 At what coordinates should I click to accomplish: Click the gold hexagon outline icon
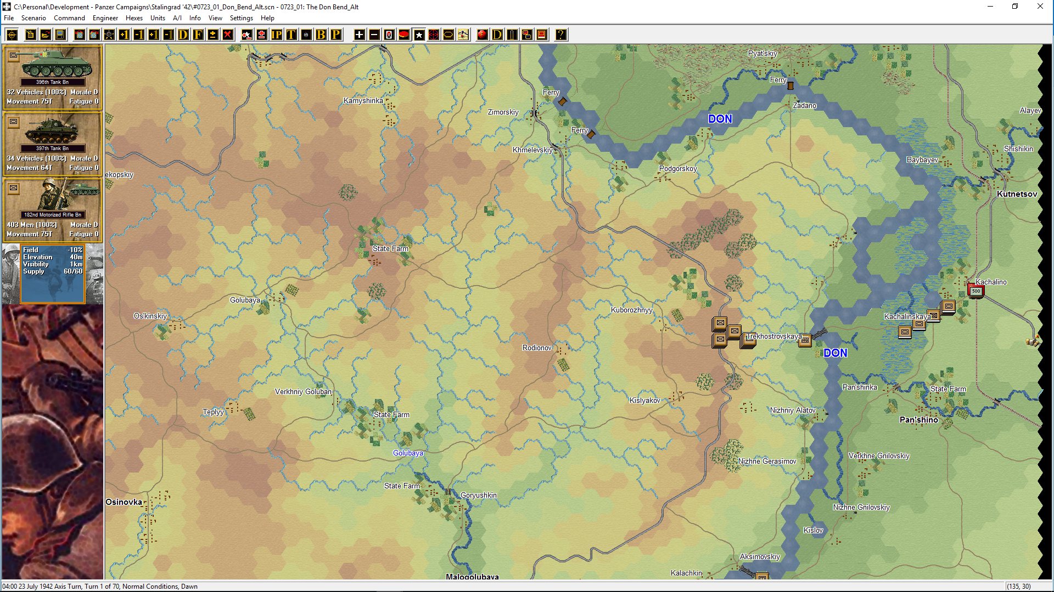pos(448,35)
